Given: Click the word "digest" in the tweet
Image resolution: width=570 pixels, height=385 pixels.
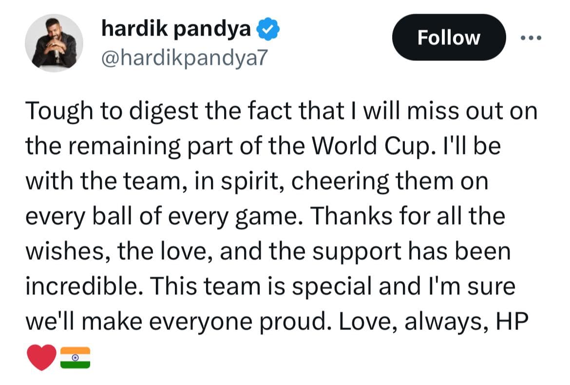Looking at the screenshot, I should 164,112.
